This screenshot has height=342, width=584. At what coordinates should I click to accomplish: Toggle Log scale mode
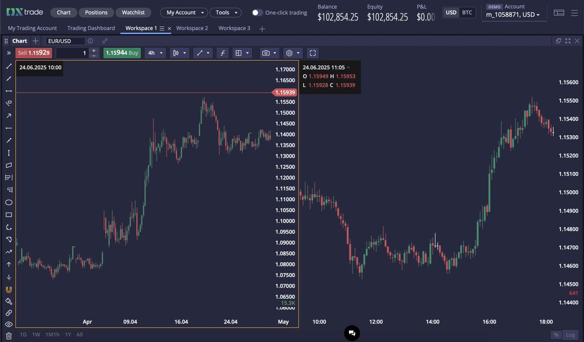click(x=570, y=335)
